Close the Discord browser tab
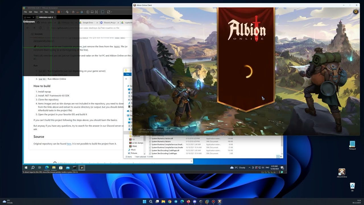This screenshot has height=205, width=364. pyautogui.click(x=118, y=22)
